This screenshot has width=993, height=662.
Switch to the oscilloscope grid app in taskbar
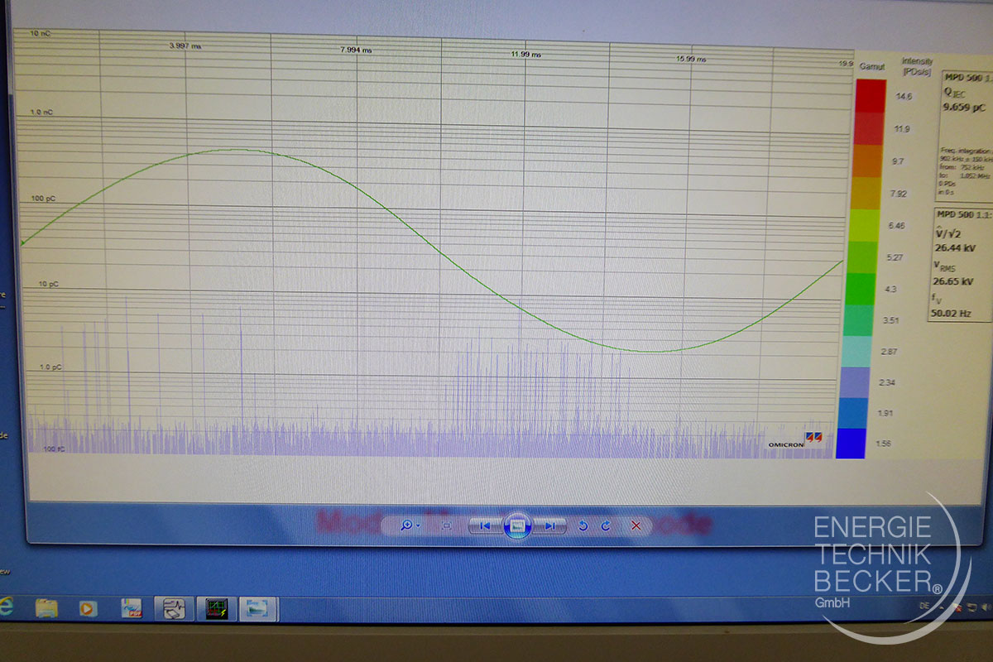tap(217, 609)
